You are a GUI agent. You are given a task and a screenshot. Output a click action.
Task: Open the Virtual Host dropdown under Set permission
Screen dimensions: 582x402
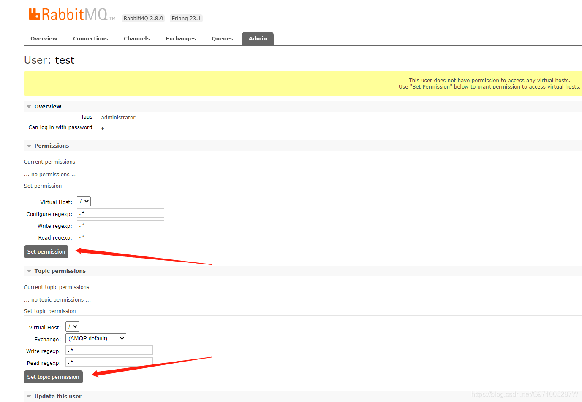click(83, 201)
